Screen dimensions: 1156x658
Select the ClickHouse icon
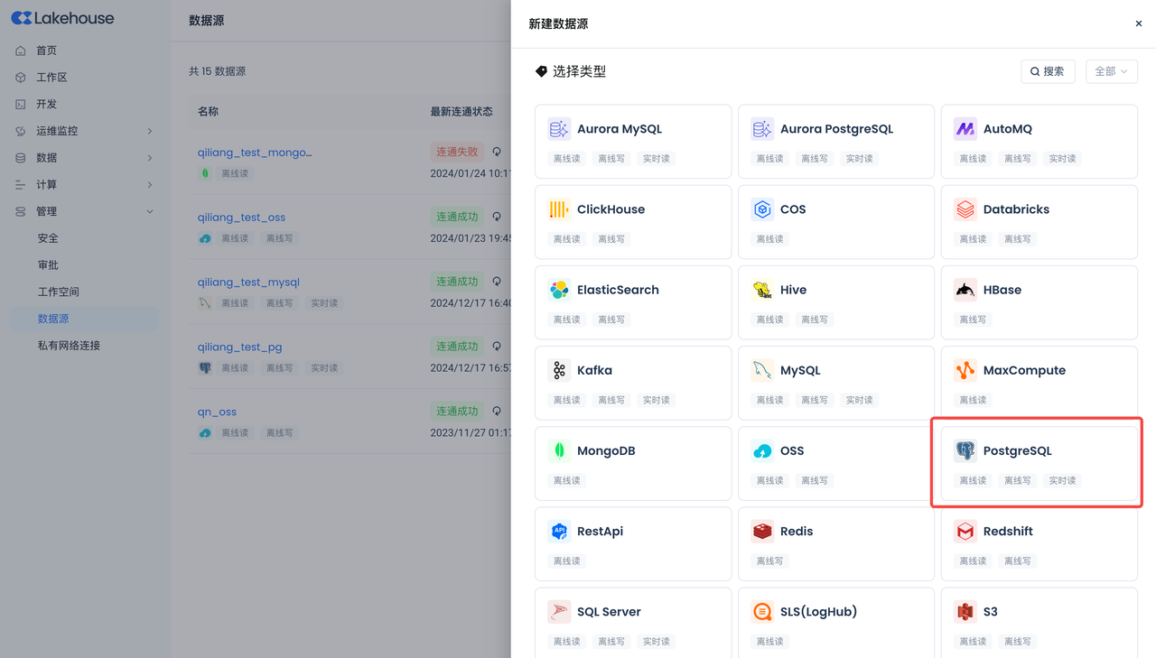click(x=559, y=209)
